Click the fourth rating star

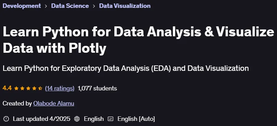(x=34, y=88)
